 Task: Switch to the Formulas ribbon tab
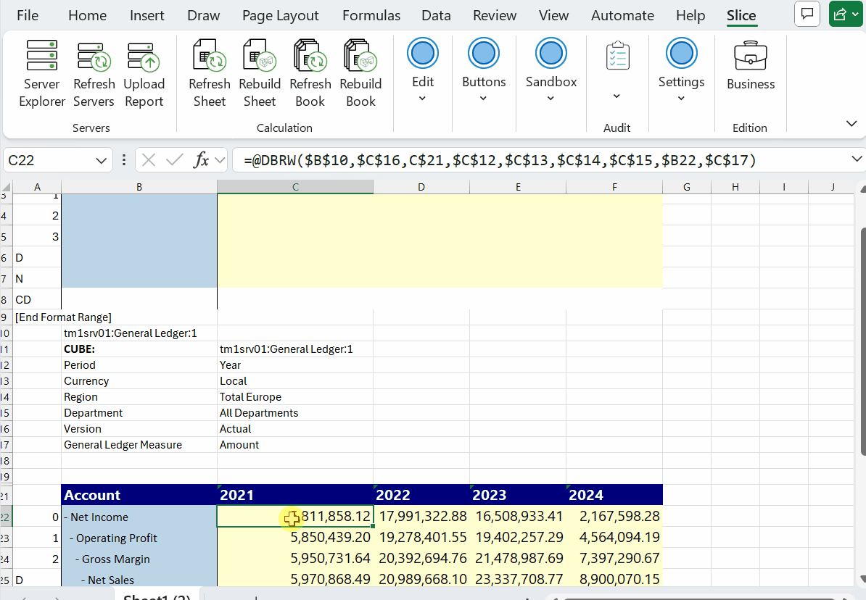click(371, 15)
